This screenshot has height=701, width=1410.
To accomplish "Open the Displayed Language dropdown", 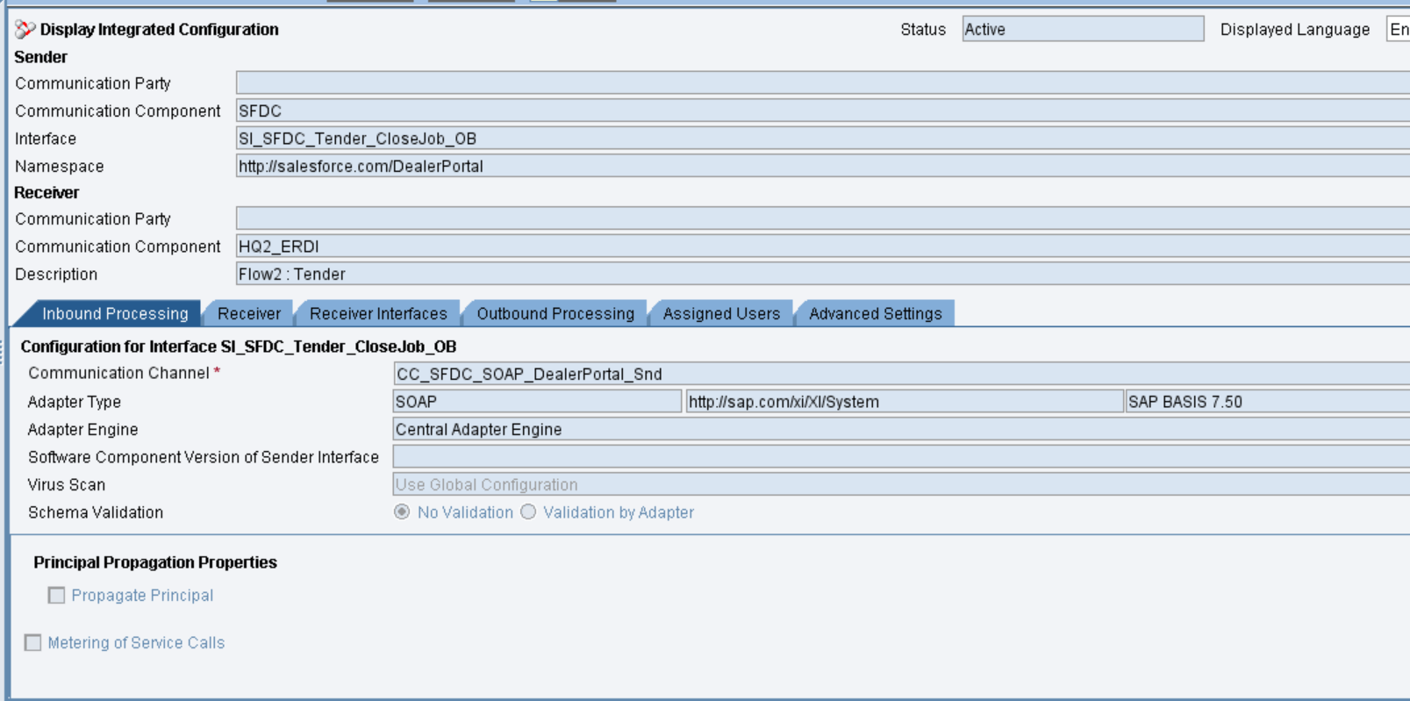I will (x=1398, y=30).
